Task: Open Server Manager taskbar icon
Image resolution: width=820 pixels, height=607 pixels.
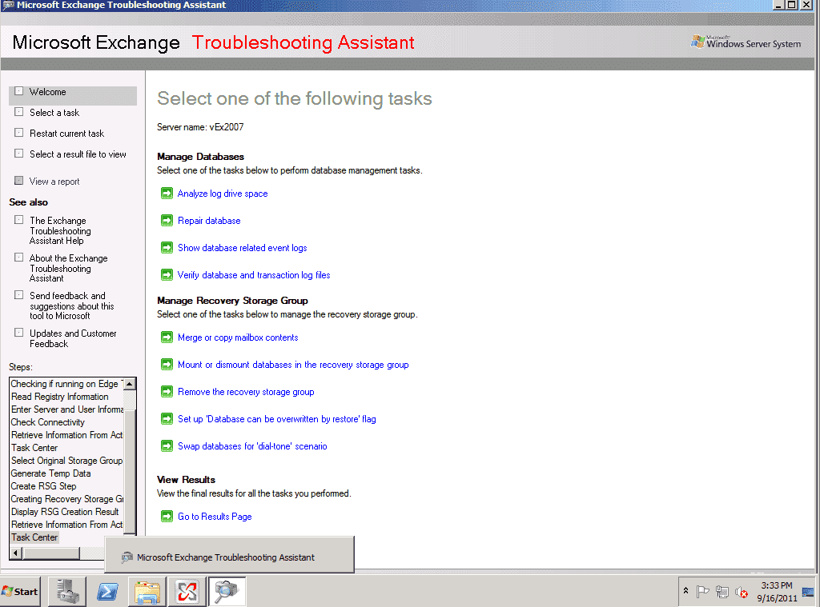Action: (67, 592)
